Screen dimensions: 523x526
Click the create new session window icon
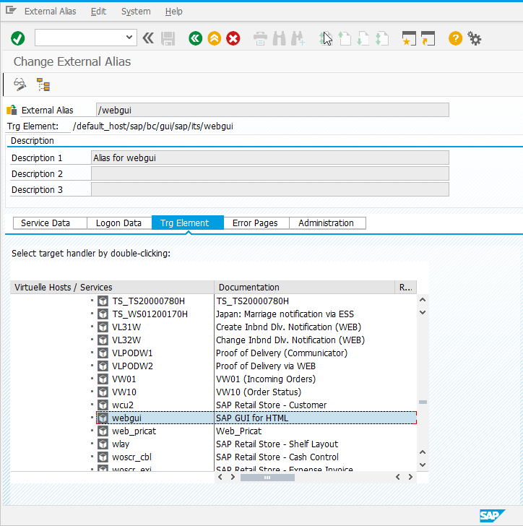tap(410, 38)
